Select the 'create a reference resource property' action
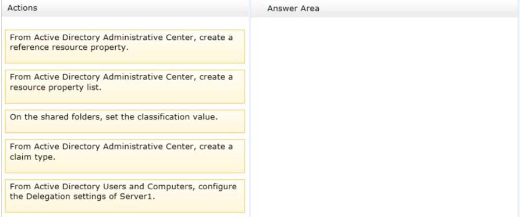Screen dimensions: 520x217 (x=125, y=46)
